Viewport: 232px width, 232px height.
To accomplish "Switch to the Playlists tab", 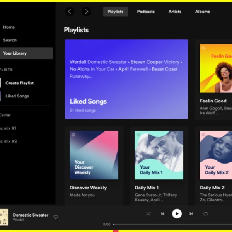I will coord(116,12).
